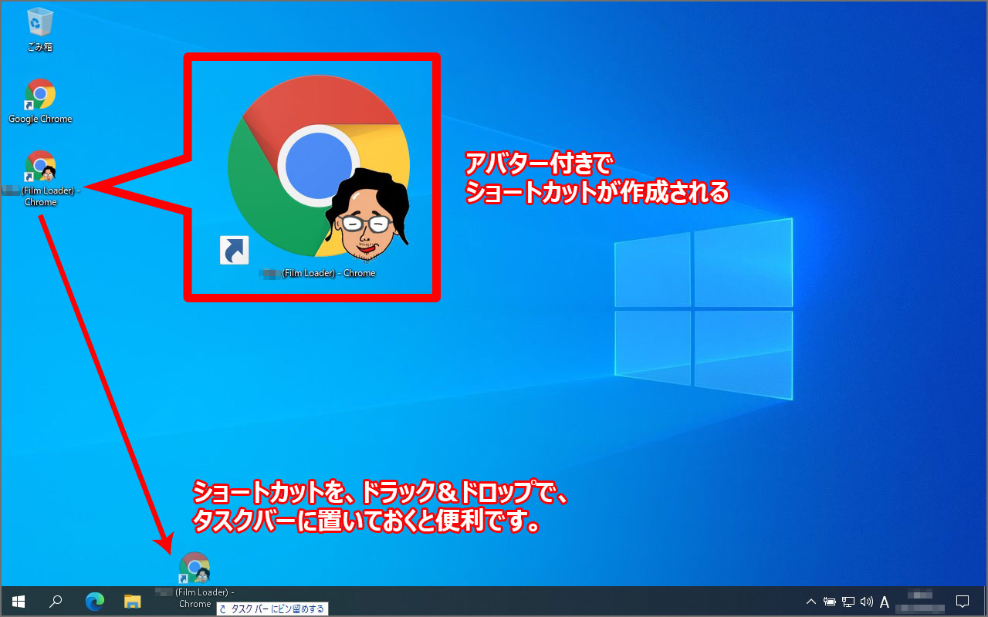Select the (Film Loader) - Chrome avatar shortcut
Viewport: 988px width, 617px height.
40,179
